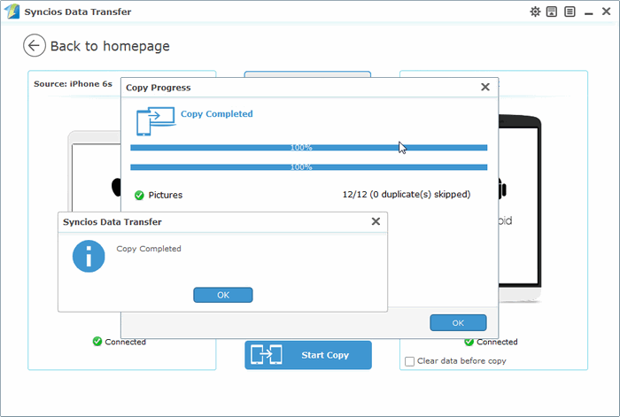Enable Clear data before copy checkbox
Image resolution: width=620 pixels, height=417 pixels.
[409, 361]
